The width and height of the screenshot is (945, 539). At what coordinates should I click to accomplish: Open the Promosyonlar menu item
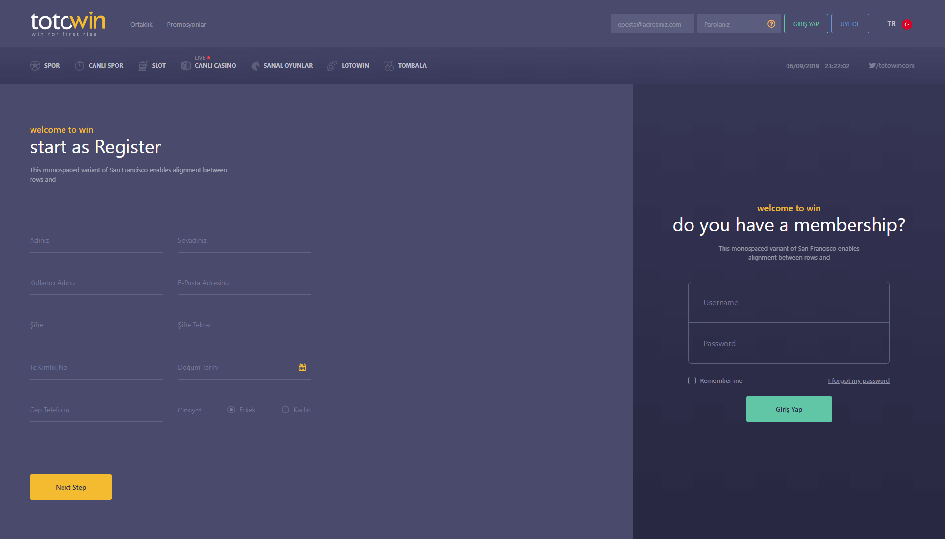[187, 24]
